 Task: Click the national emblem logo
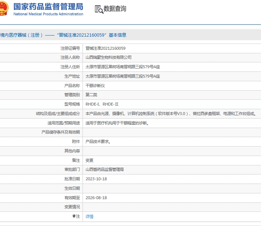[4, 8]
